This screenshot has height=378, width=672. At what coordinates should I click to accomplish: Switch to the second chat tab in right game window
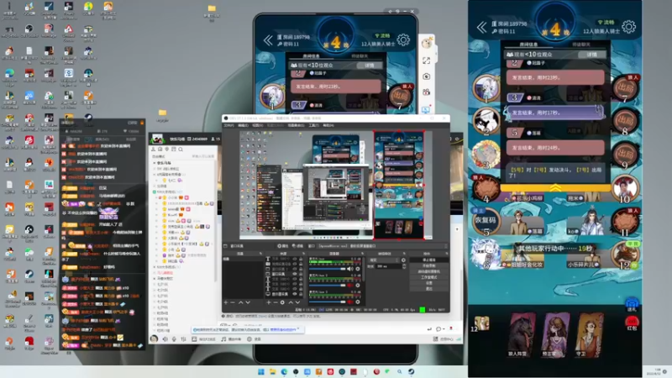581,45
